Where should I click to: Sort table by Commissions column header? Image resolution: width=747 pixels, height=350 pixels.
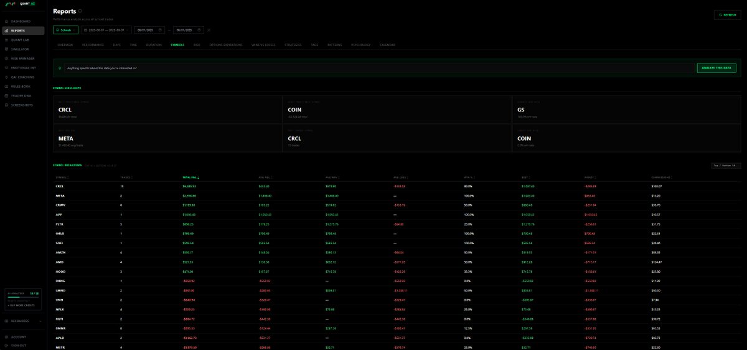(x=661, y=177)
